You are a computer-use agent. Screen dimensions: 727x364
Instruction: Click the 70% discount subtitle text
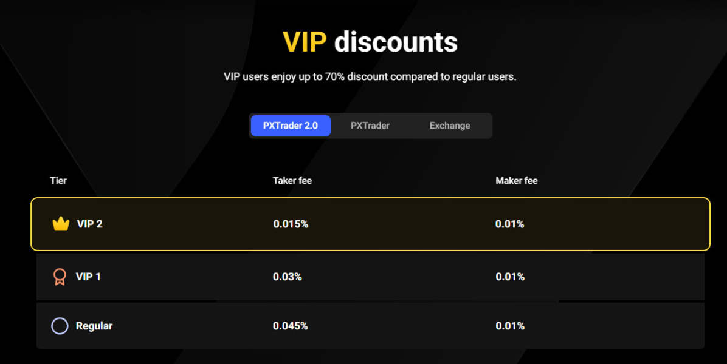click(370, 77)
